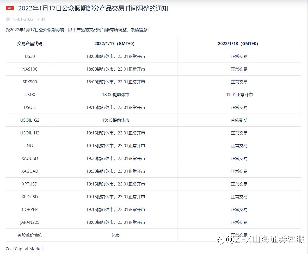Select the US30 product code cell
The image size is (308, 254).
coord(30,56)
